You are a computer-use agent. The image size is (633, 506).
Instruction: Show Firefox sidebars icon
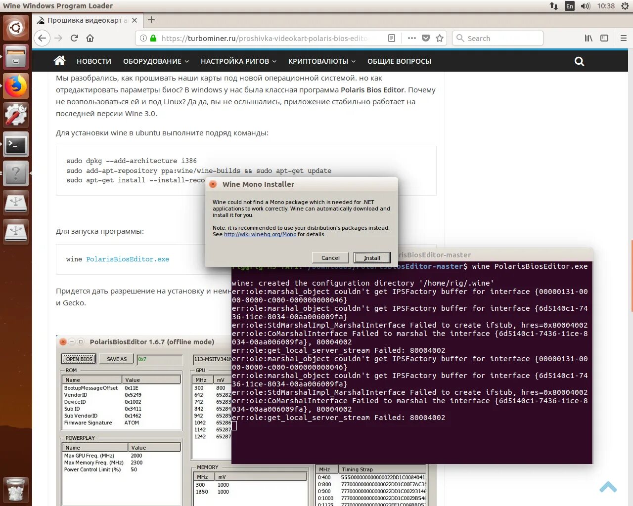[x=604, y=38]
